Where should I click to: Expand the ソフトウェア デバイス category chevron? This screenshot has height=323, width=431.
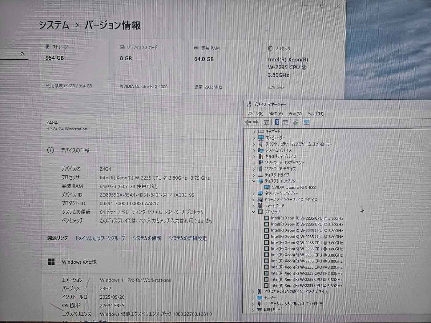click(x=254, y=169)
